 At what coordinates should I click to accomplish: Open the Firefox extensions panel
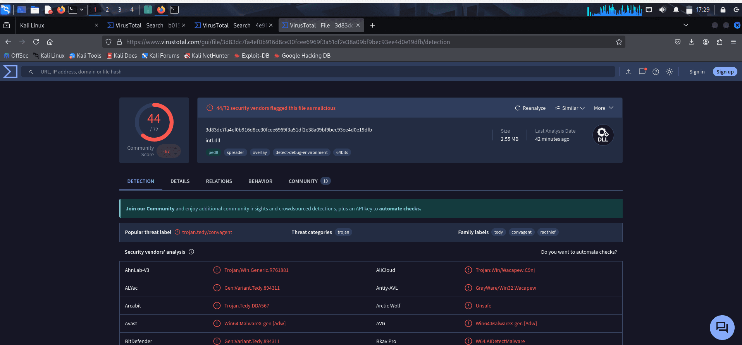pos(720,42)
